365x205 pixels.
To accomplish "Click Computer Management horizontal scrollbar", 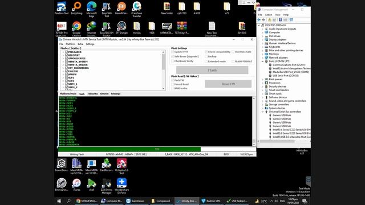I will tap(277, 141).
